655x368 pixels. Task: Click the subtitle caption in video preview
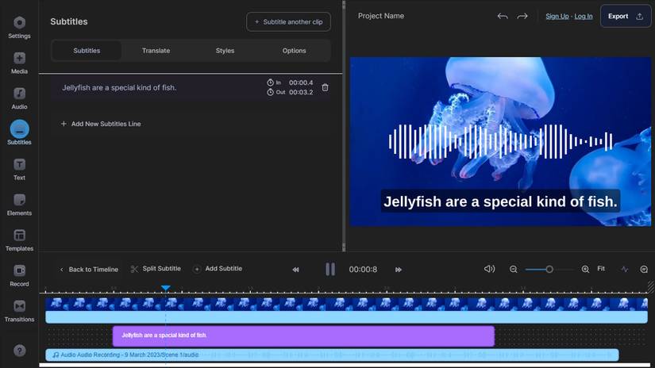[x=500, y=201]
